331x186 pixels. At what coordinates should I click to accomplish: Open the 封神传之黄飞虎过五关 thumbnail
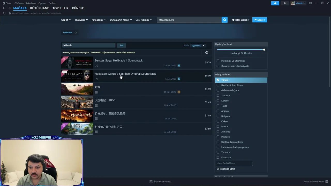(77, 129)
